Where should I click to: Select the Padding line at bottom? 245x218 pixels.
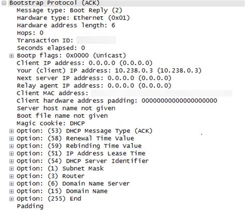click(30, 206)
